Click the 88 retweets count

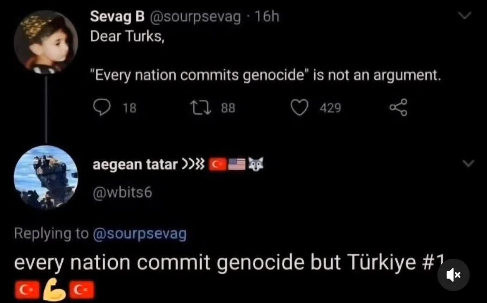tap(228, 108)
